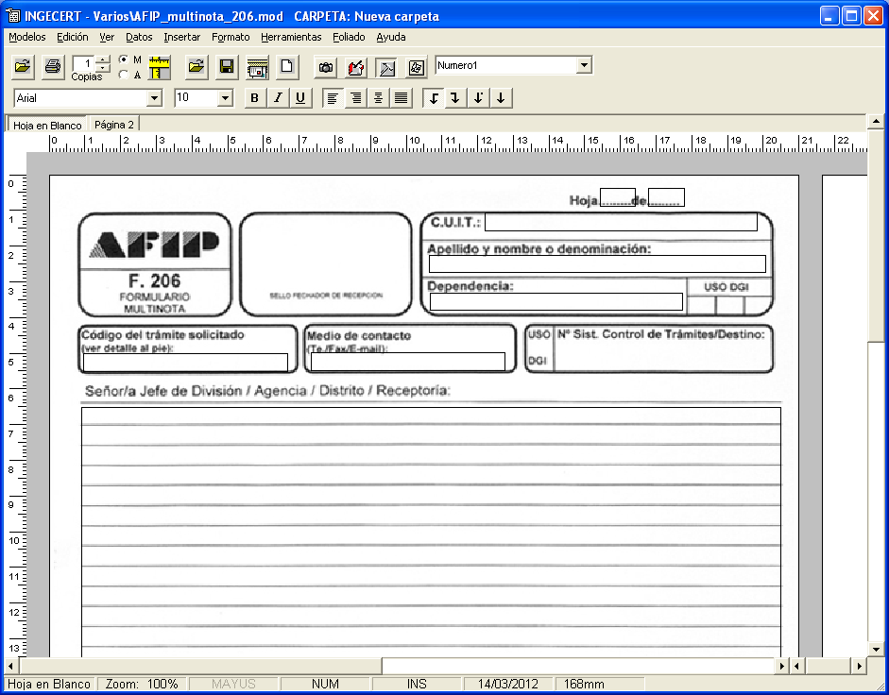889x695 pixels.
Task: Center the text alignment
Action: pyautogui.click(x=378, y=98)
